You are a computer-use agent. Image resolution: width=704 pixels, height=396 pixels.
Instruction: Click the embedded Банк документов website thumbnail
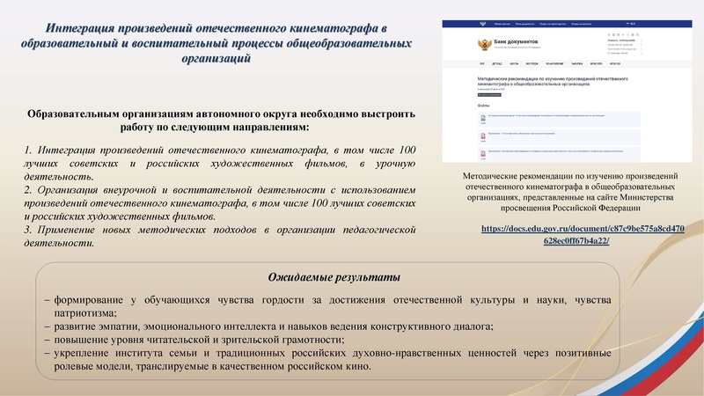[567, 92]
